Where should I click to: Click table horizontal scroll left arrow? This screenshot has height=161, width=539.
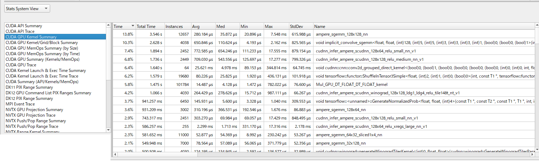pos(115,154)
